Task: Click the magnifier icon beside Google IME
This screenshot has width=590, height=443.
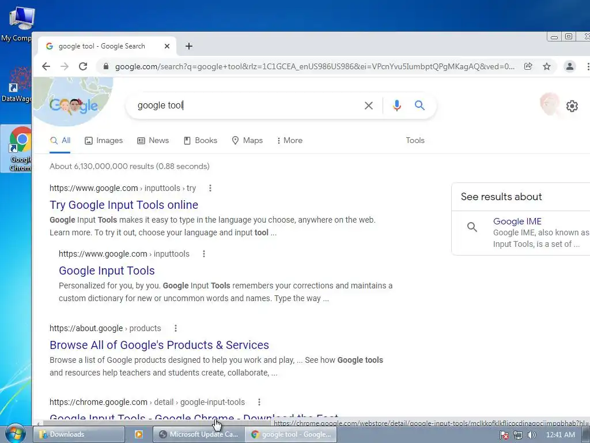Action: coord(472,227)
